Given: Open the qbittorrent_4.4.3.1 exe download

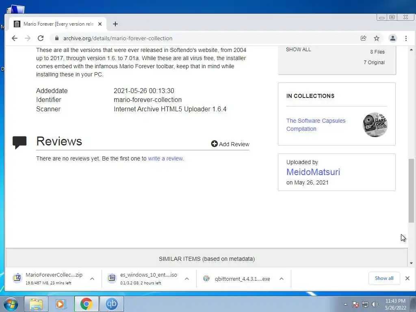Looking at the screenshot, I should (x=242, y=279).
